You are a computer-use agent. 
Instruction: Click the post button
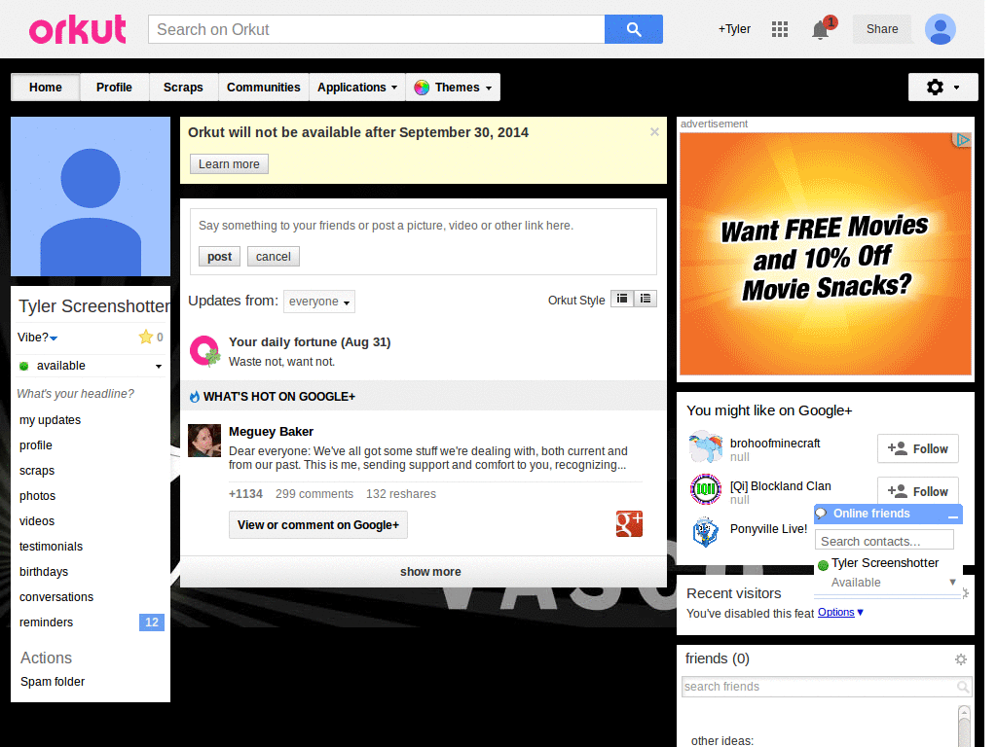219,257
